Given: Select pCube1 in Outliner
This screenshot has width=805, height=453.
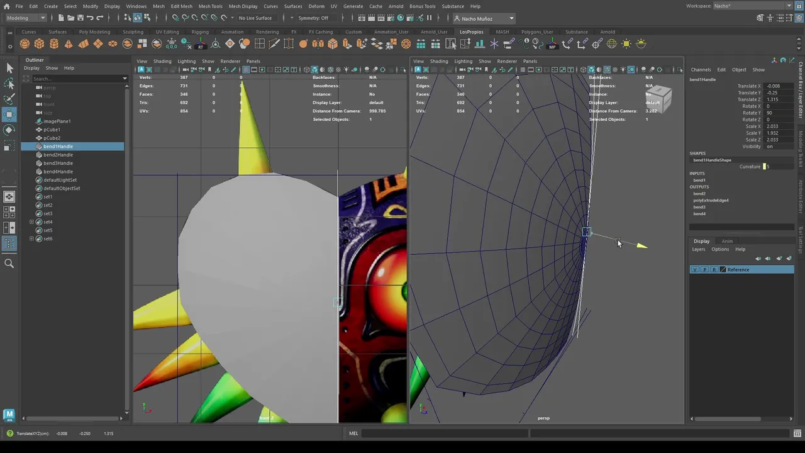Looking at the screenshot, I should pyautogui.click(x=52, y=130).
